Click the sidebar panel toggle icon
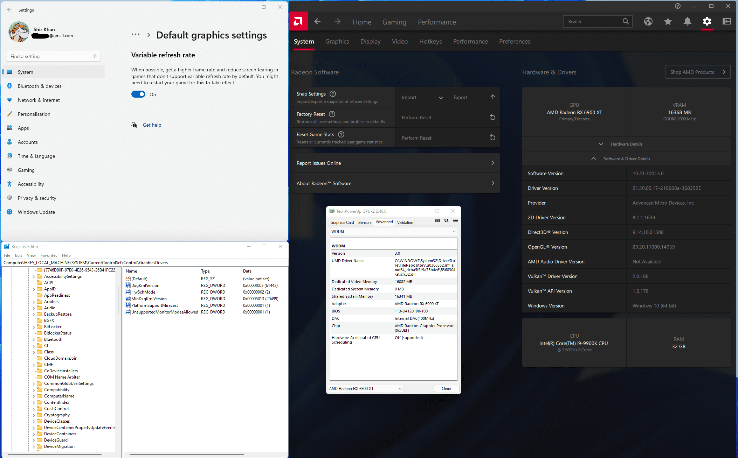738x458 pixels. pos(726,22)
